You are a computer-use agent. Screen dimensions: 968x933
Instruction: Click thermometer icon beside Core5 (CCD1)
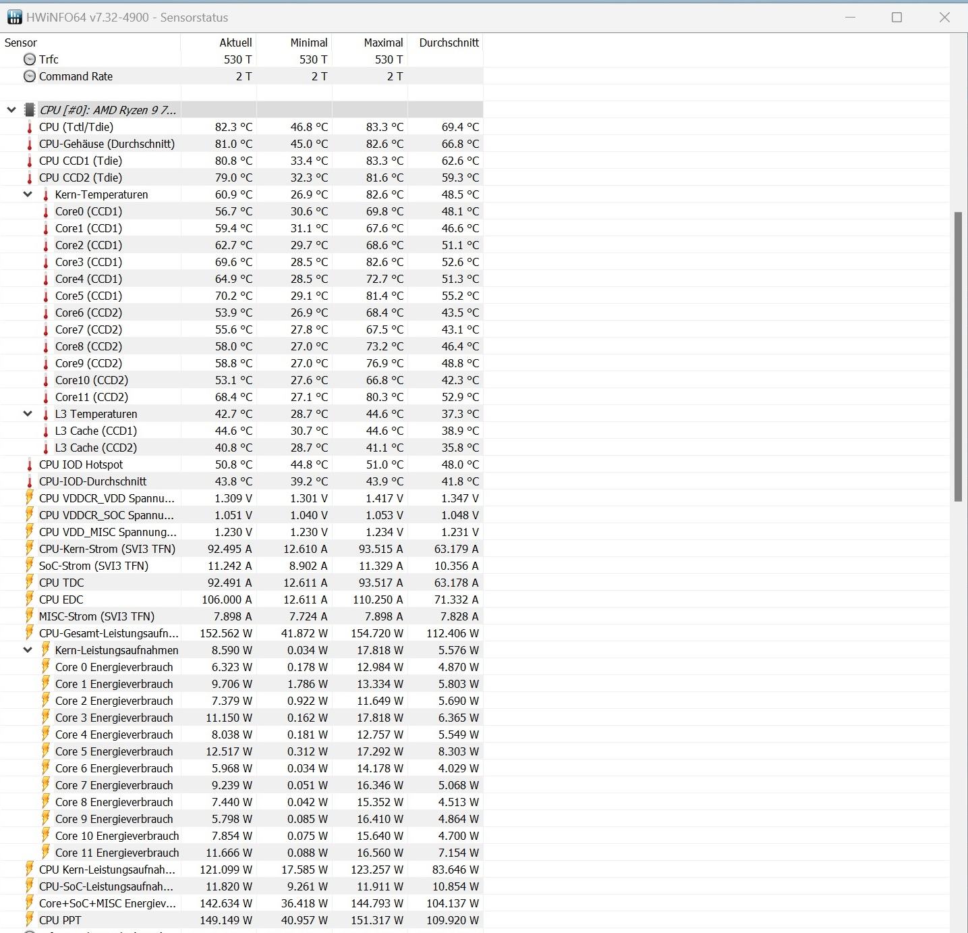pos(46,296)
